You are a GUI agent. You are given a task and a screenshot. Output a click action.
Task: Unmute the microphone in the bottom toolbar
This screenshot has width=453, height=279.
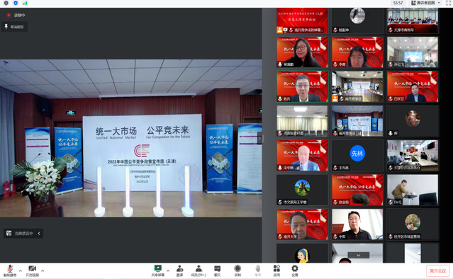point(10,271)
